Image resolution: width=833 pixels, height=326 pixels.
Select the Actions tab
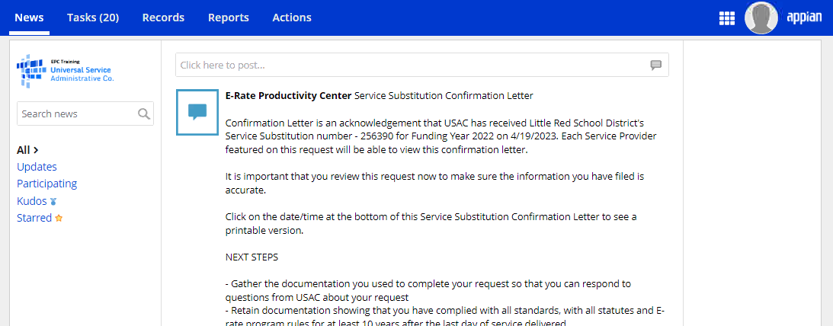[x=292, y=18]
